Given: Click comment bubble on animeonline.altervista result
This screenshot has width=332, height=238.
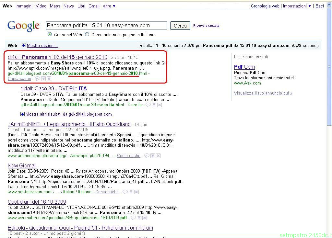Looking at the screenshot, I should click(x=147, y=156).
